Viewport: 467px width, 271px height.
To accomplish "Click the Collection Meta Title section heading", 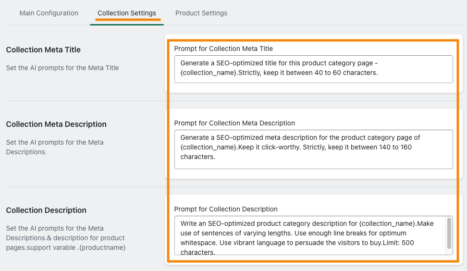I will click(x=43, y=50).
